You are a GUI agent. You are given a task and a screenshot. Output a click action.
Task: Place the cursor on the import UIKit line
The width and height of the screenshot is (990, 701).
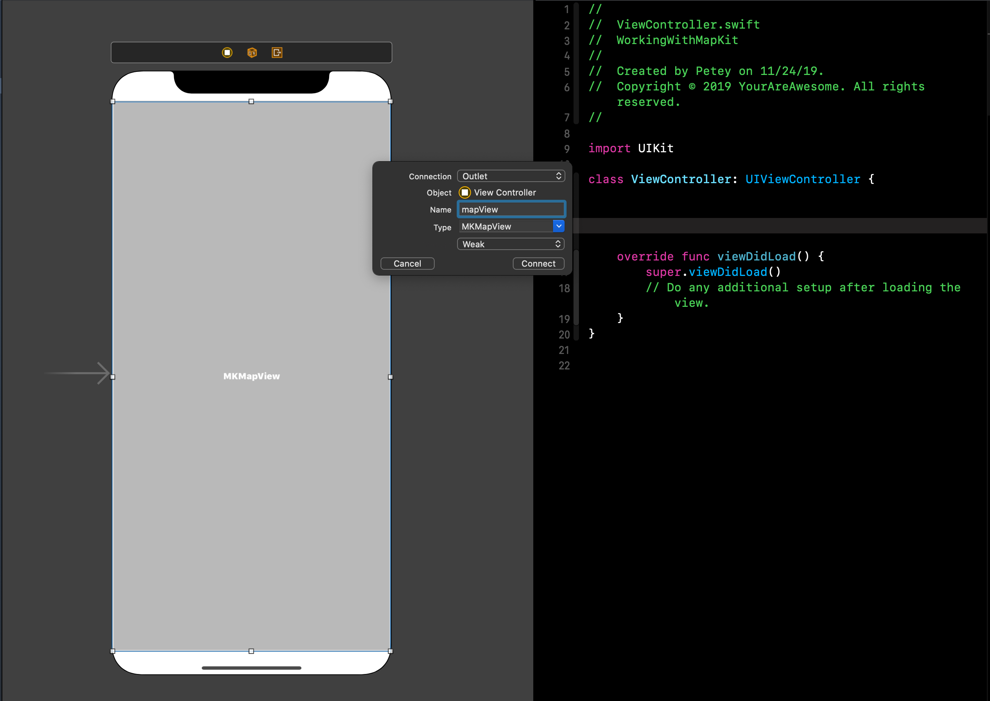tap(630, 148)
